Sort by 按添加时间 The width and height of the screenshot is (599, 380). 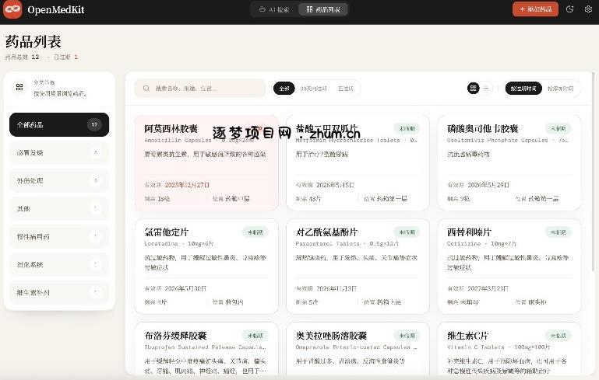pyautogui.click(x=560, y=89)
